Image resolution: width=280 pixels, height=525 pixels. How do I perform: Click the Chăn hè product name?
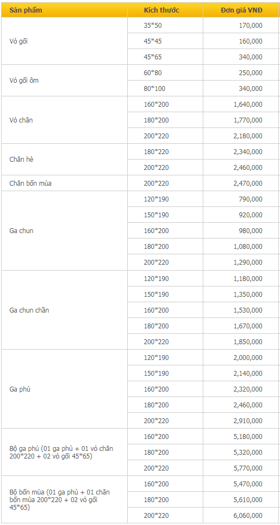[21, 160]
